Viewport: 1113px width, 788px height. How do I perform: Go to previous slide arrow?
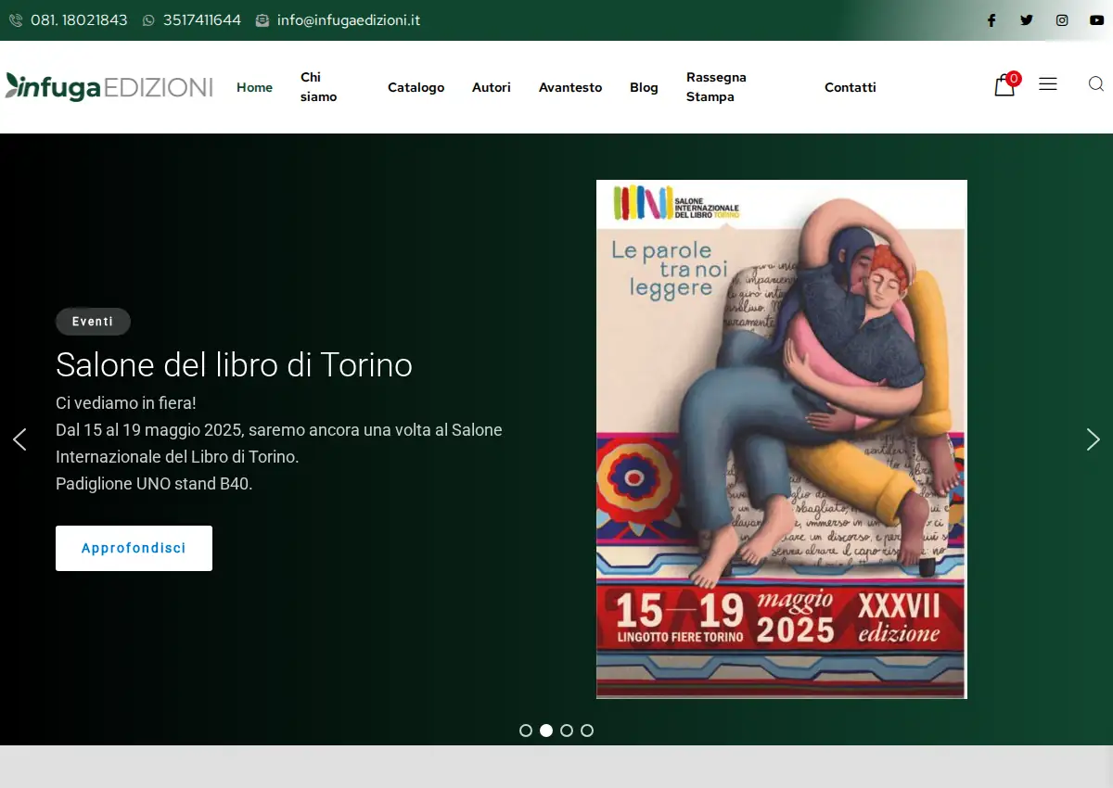click(x=19, y=439)
